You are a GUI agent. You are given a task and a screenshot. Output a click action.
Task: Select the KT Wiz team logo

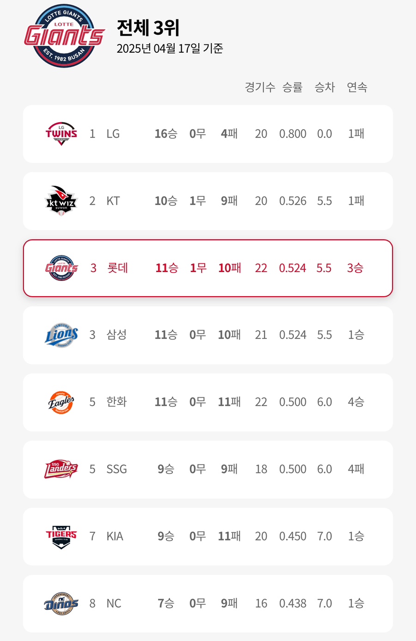tap(61, 201)
